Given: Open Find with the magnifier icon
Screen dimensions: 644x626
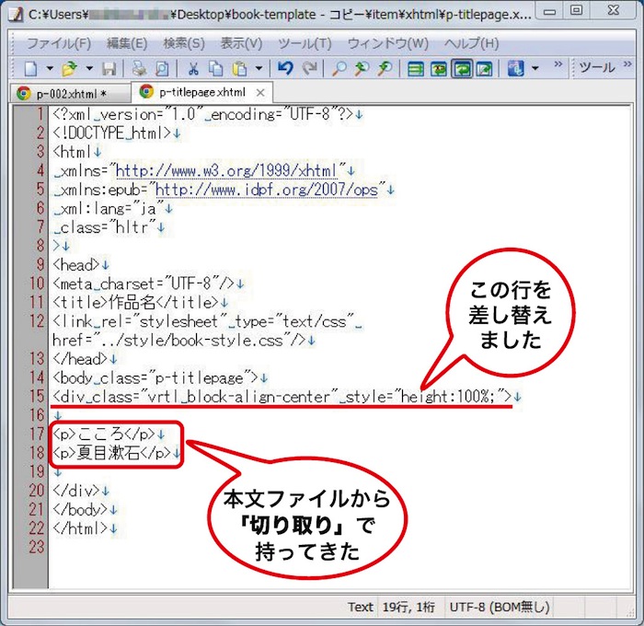Looking at the screenshot, I should coord(339,69).
